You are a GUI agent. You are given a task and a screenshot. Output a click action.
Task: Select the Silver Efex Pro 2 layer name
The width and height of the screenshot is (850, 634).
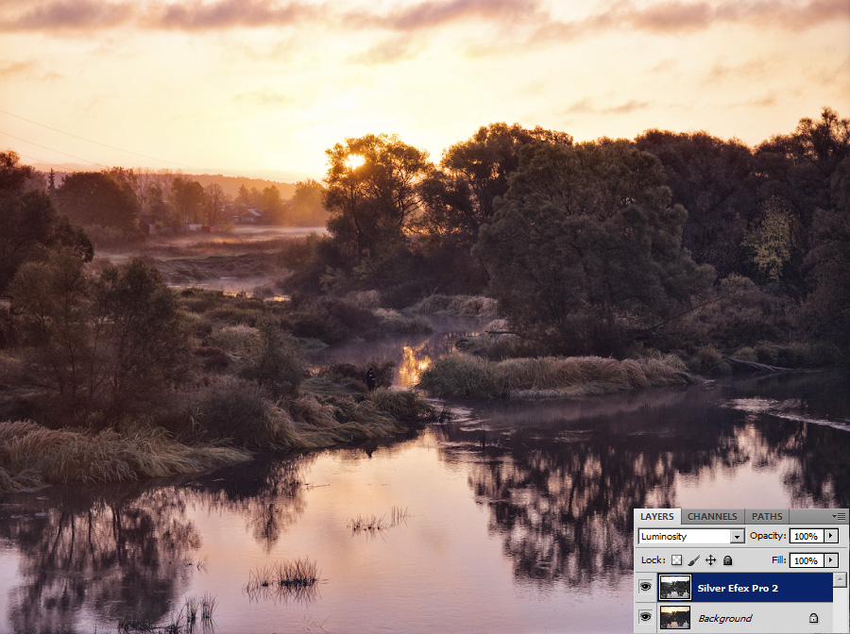738,588
